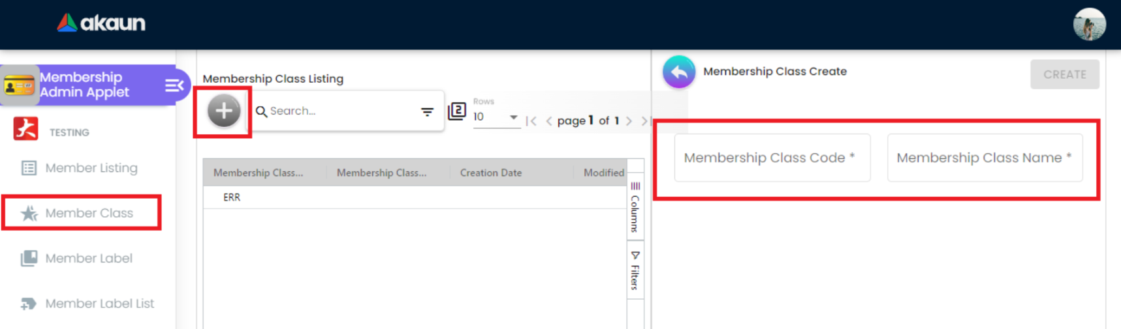Viewport: 1121px width, 329px height.
Task: Click the Membership Class Listing title
Action: [x=273, y=79]
